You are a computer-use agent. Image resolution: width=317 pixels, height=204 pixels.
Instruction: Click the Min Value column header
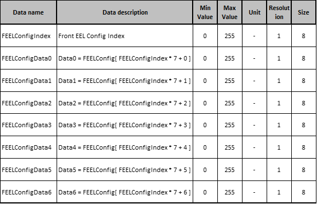point(205,12)
